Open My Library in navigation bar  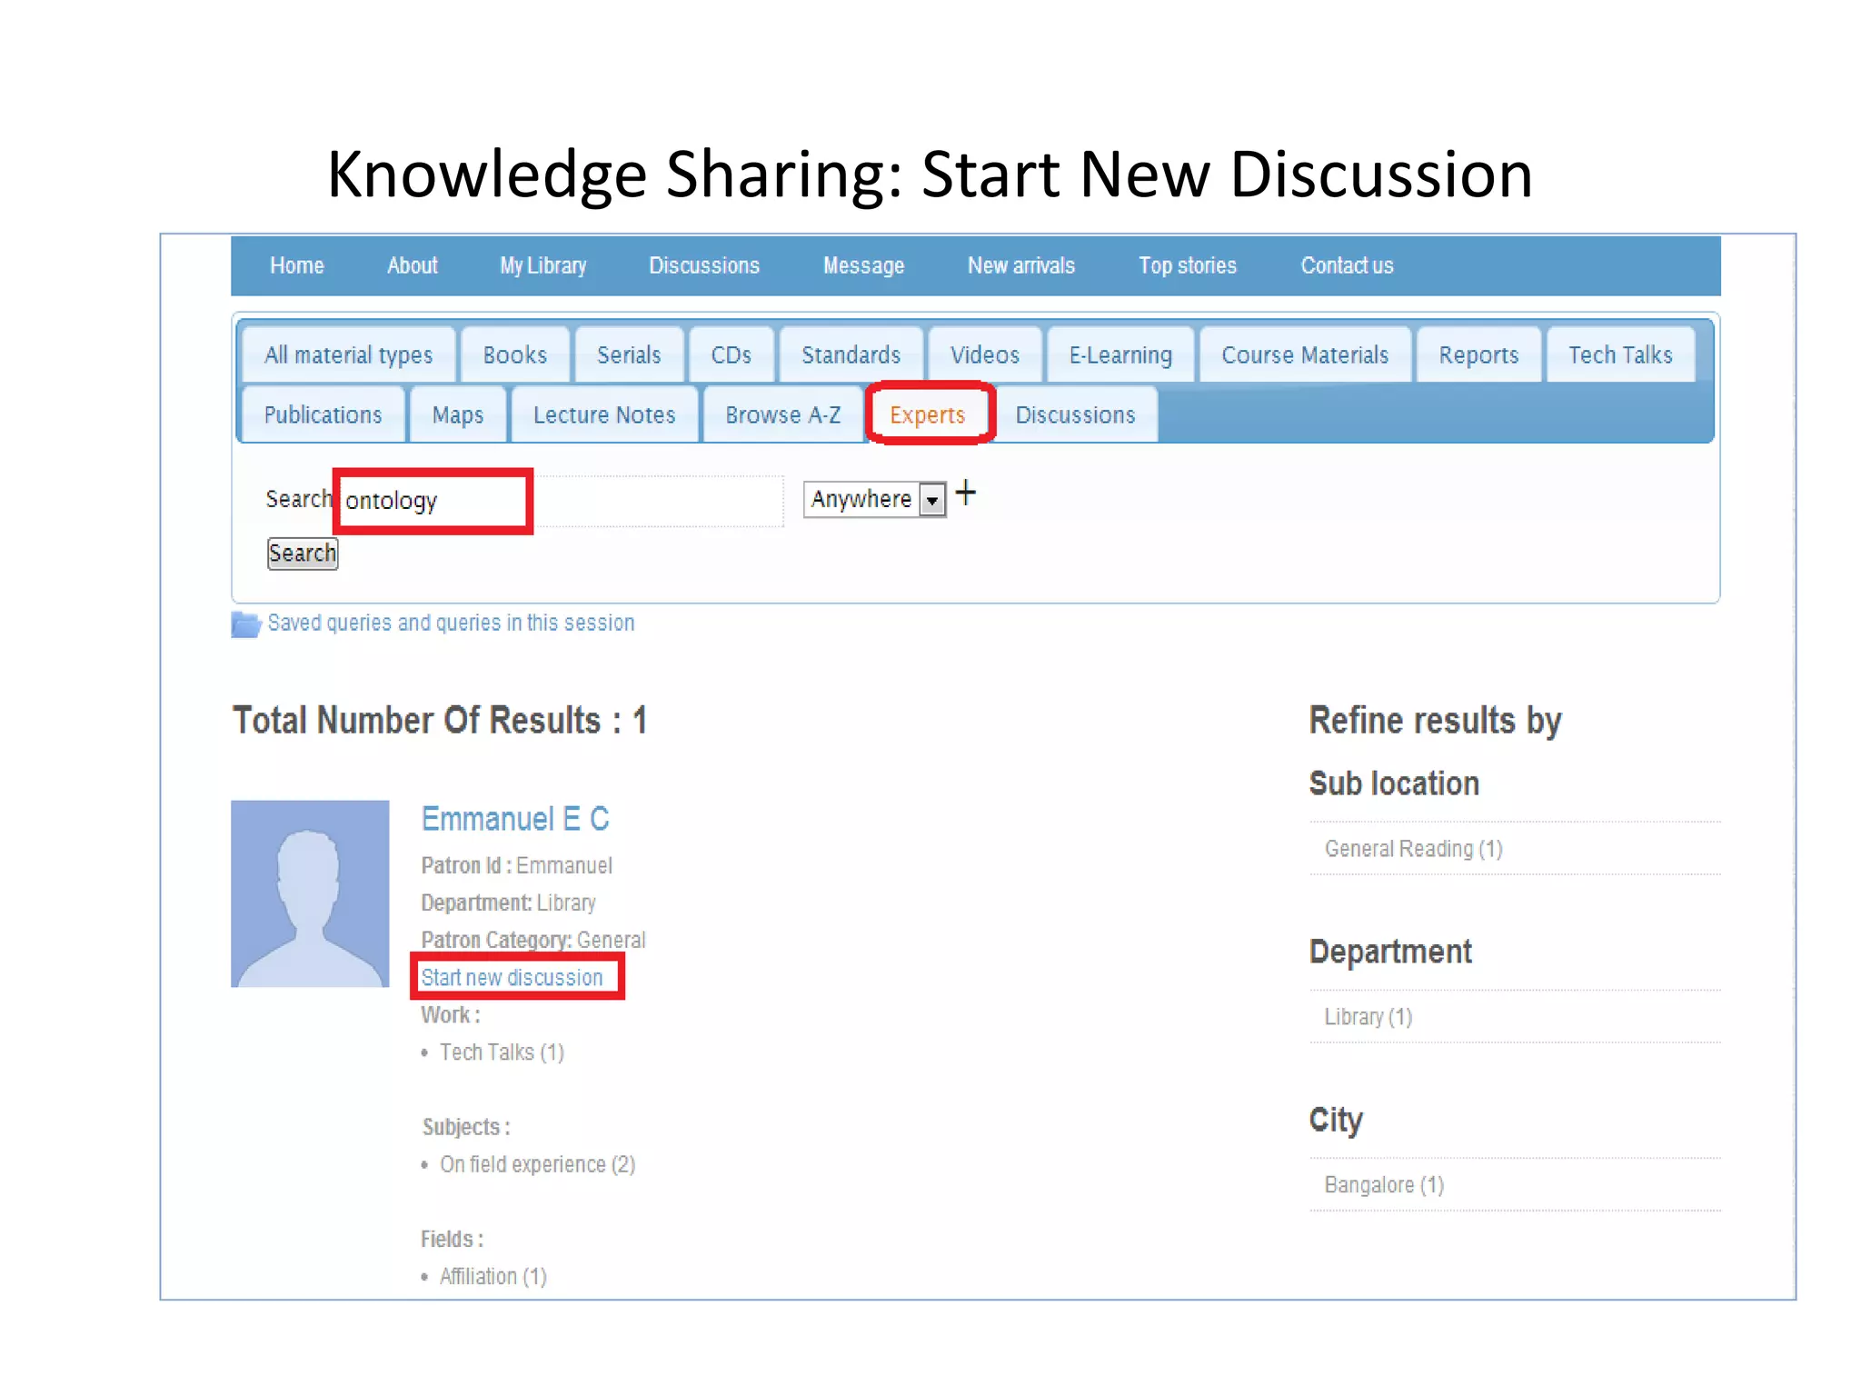point(543,265)
